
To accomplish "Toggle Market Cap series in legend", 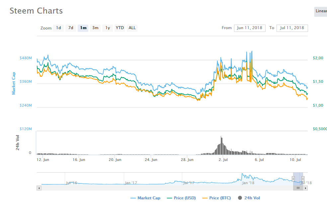I will click(145, 198).
